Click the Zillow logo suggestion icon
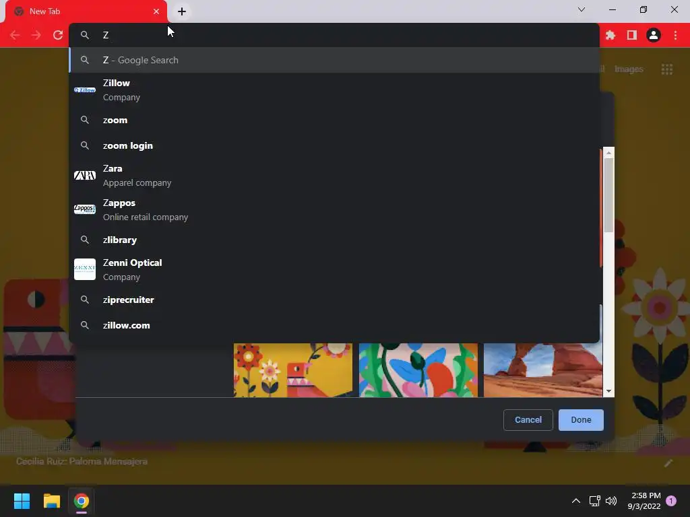 pyautogui.click(x=85, y=90)
